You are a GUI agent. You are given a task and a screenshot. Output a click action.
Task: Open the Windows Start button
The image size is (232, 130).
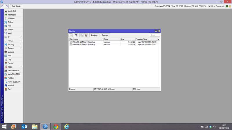point(4,127)
